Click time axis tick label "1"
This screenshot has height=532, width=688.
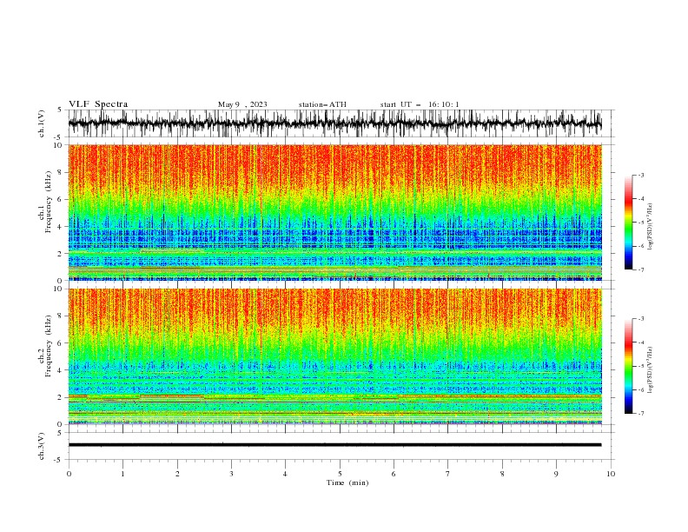point(122,474)
